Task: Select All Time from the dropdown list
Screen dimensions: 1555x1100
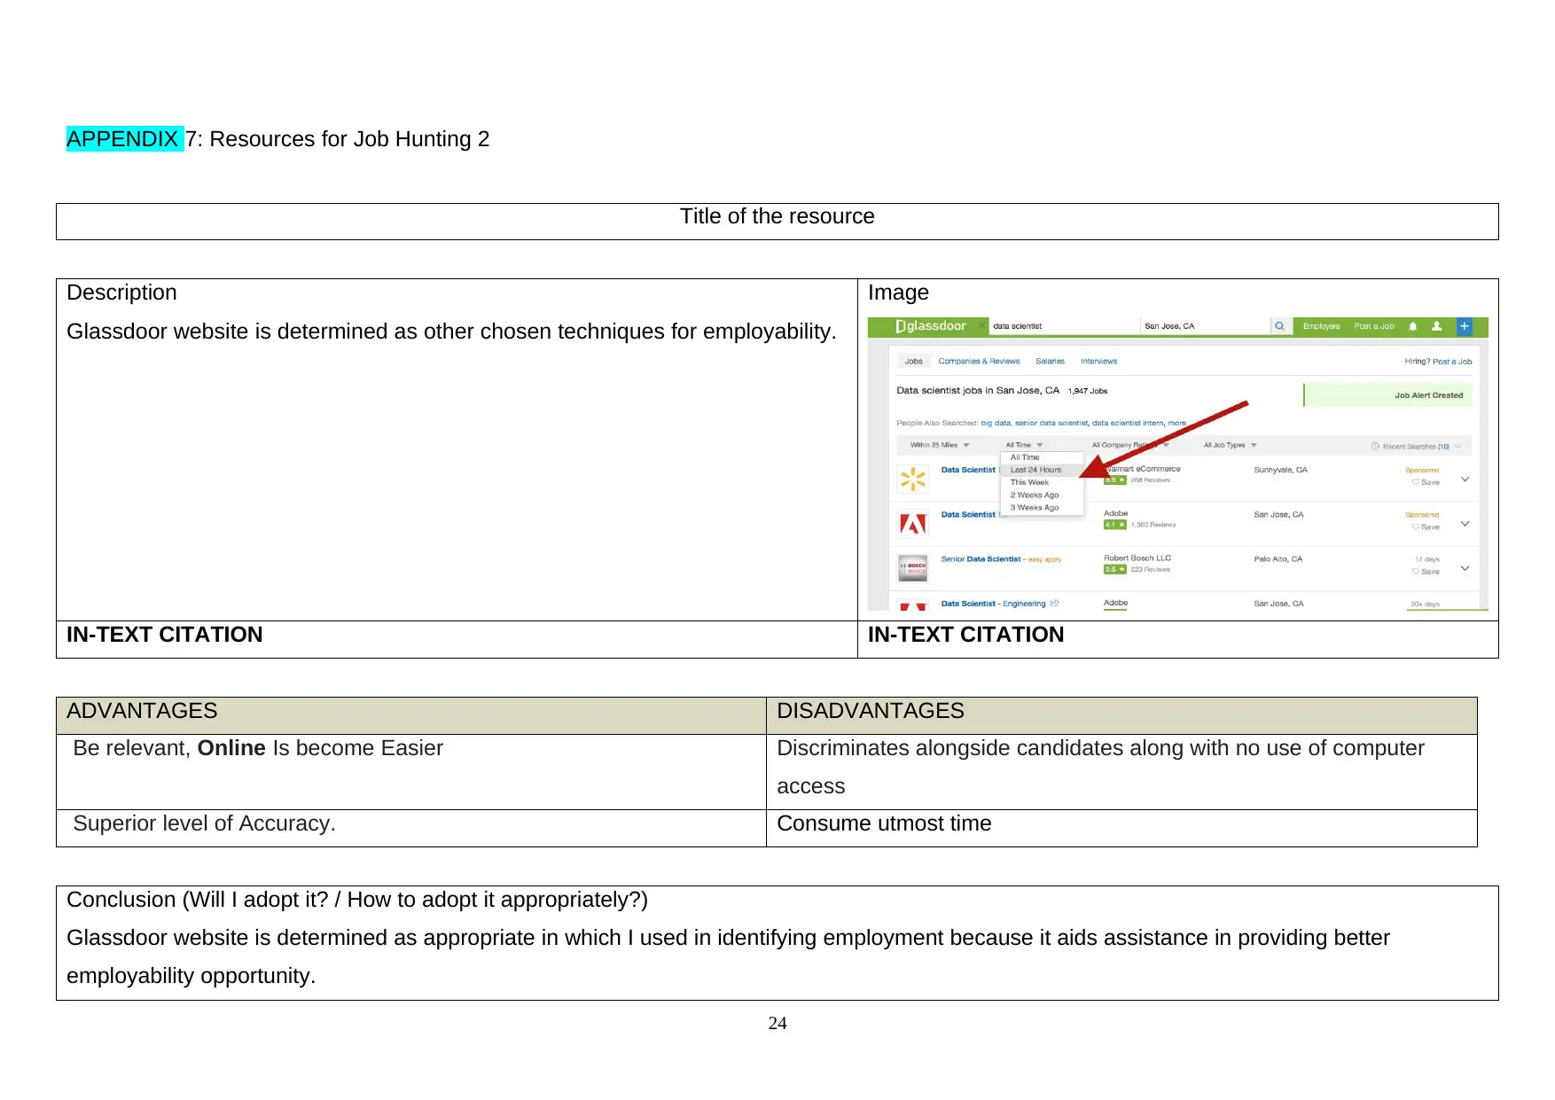Action: click(1042, 457)
